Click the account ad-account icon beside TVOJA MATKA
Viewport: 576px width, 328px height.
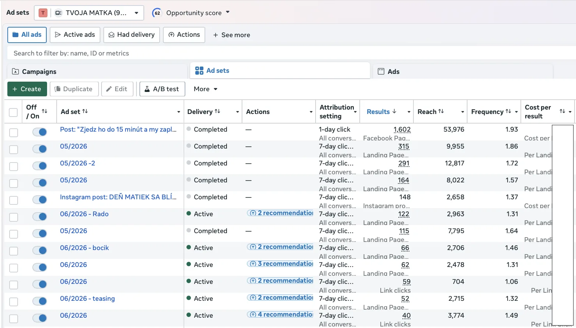pyautogui.click(x=58, y=13)
